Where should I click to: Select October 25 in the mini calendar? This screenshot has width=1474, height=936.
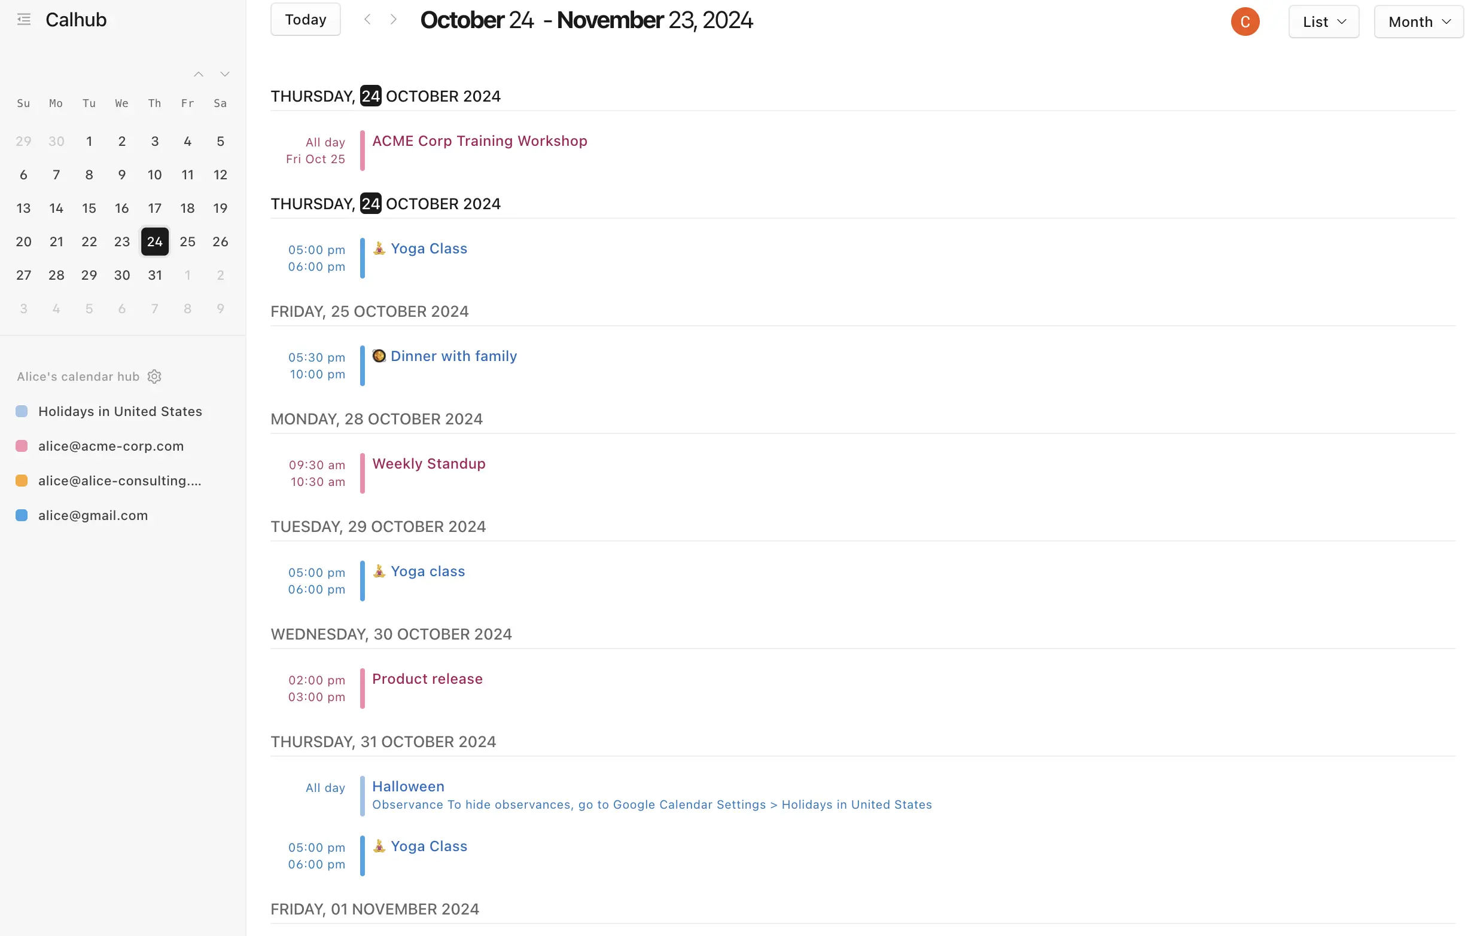pos(187,241)
